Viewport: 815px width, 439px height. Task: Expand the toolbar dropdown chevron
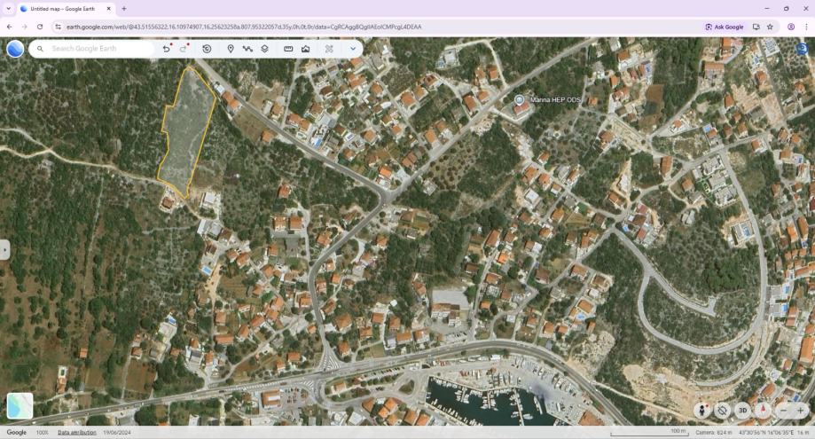click(x=353, y=49)
